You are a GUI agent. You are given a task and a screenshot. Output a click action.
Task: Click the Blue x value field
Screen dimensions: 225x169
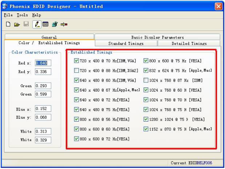coord(43,109)
